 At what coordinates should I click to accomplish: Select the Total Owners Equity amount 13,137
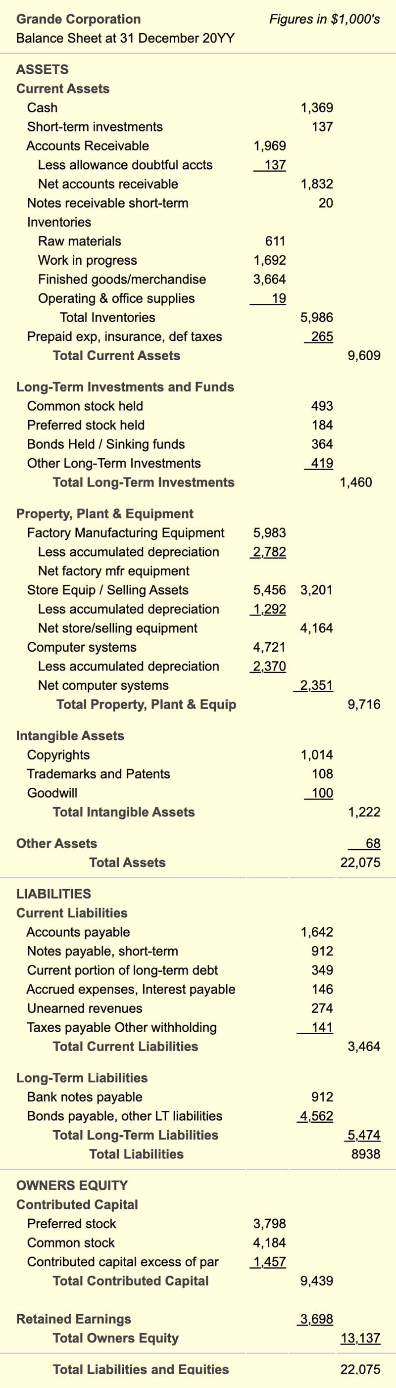click(x=360, y=1338)
